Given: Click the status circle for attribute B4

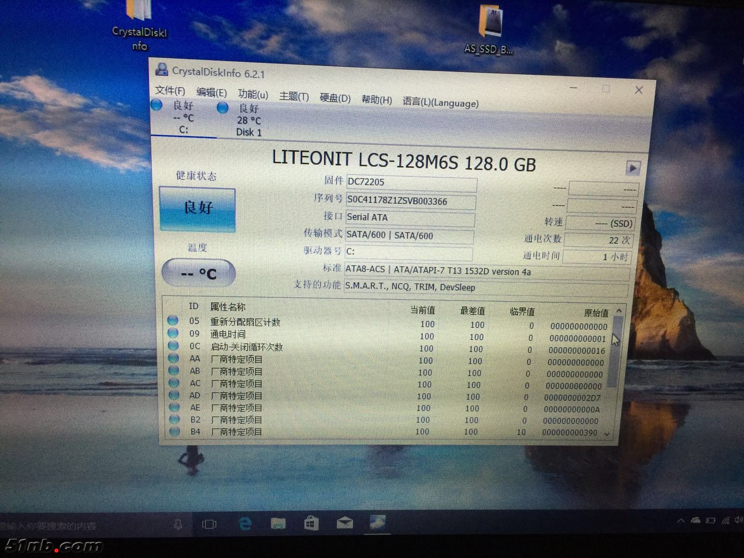Looking at the screenshot, I should [175, 431].
